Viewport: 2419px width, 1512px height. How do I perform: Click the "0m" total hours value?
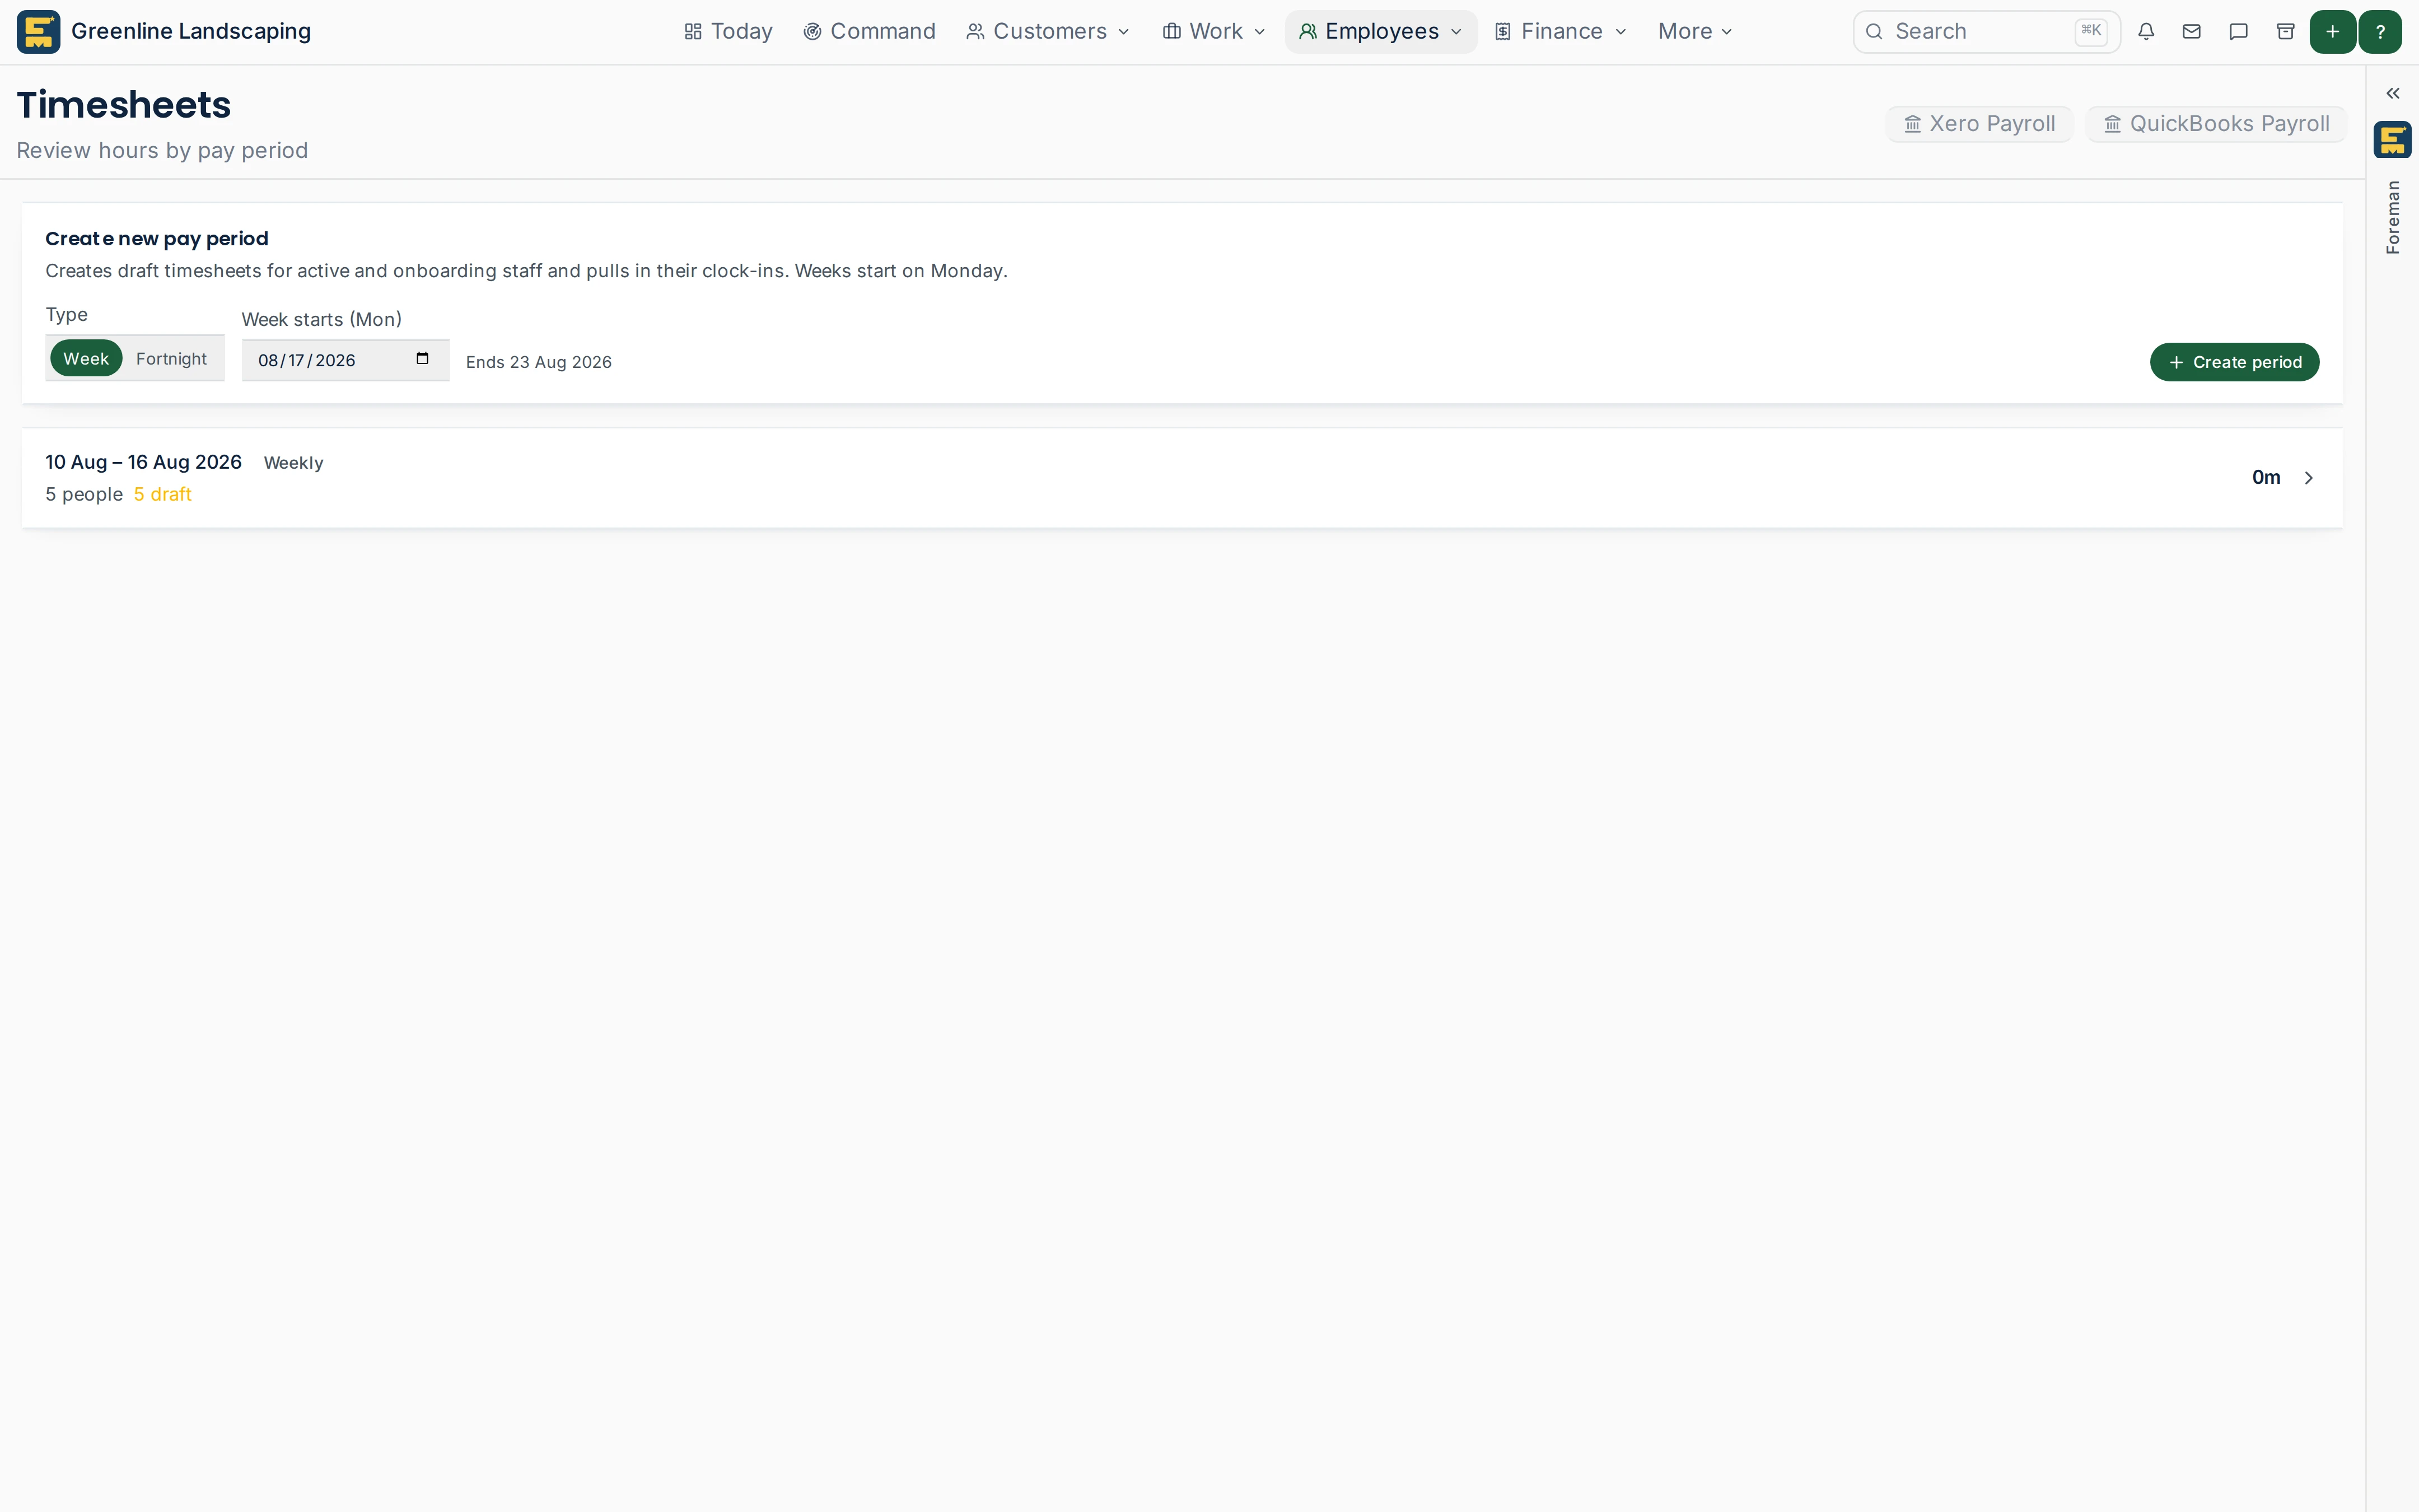point(2266,478)
